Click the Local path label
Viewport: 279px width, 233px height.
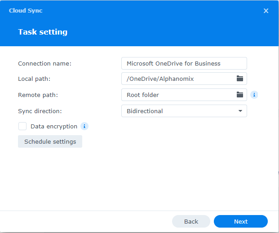[x=34, y=79]
